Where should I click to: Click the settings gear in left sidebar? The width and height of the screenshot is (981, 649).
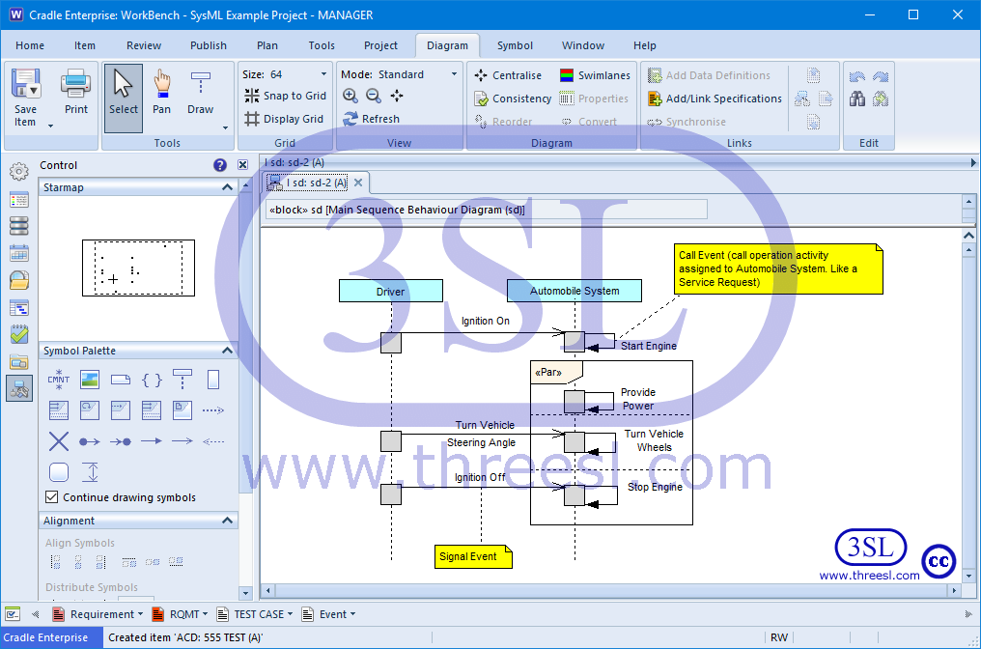[x=18, y=171]
